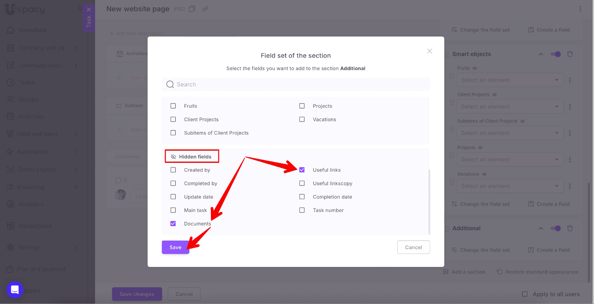Open the Client Projects element dropdown
Image resolution: width=594 pixels, height=304 pixels.
tap(510, 107)
